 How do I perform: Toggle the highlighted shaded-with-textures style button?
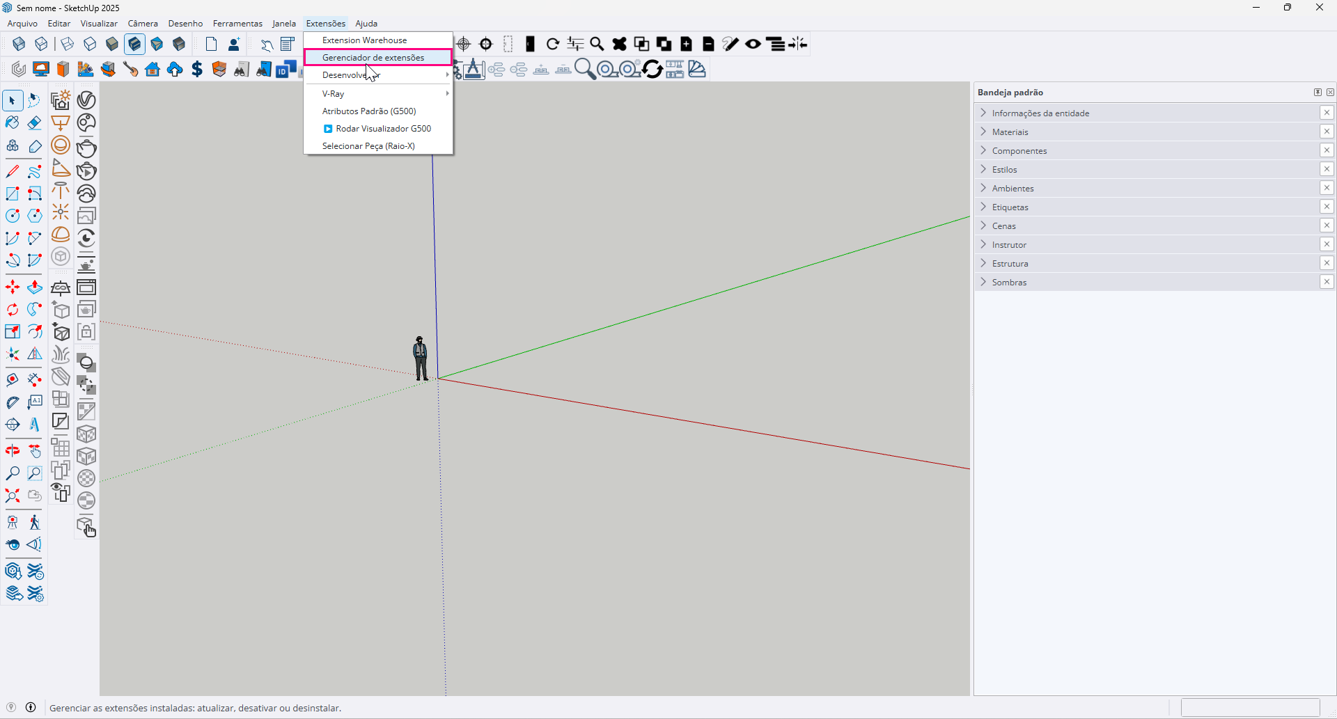coord(134,45)
